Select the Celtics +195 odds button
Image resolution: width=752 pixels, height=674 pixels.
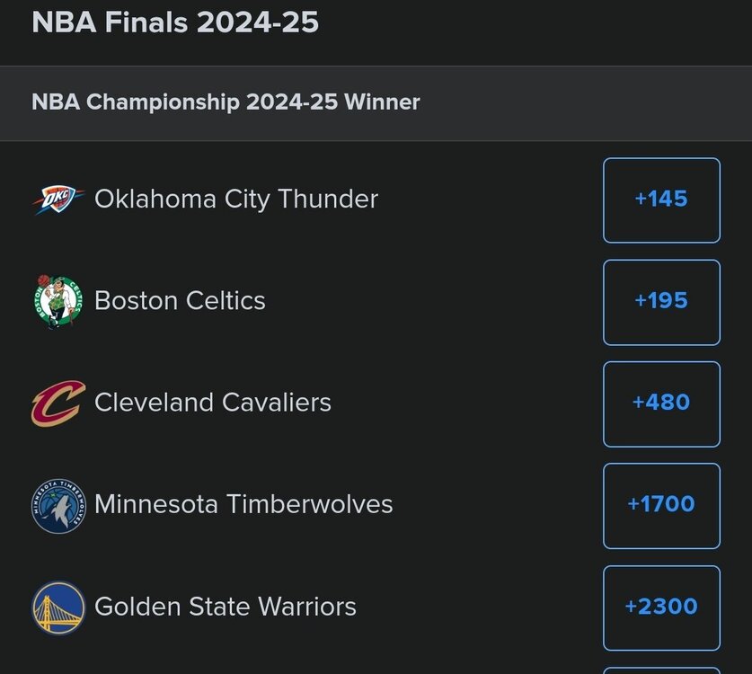pos(661,301)
